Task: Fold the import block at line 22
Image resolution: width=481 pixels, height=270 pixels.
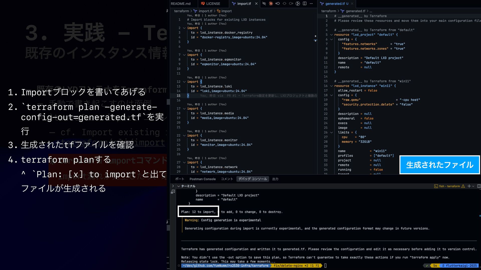Action: click(184, 135)
